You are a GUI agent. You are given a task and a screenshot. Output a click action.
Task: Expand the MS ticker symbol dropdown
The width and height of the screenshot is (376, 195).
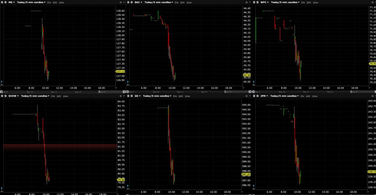point(12,2)
